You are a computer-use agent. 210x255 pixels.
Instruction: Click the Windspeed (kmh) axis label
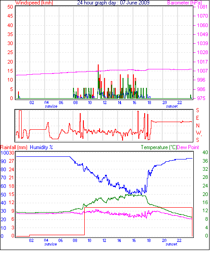click(34, 3)
